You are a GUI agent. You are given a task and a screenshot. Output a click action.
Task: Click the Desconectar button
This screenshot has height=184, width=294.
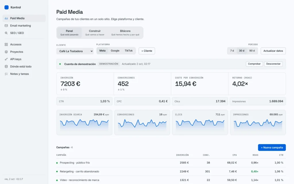(x=273, y=64)
